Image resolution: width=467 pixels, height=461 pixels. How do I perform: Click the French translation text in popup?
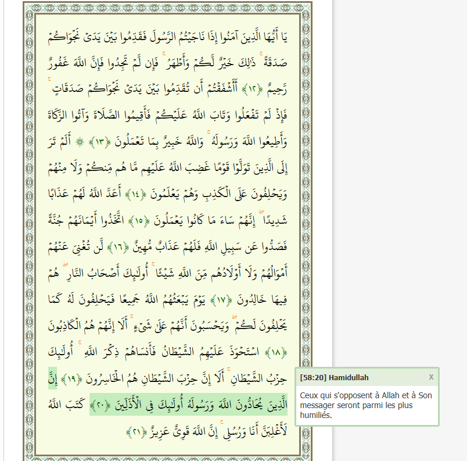366,405
